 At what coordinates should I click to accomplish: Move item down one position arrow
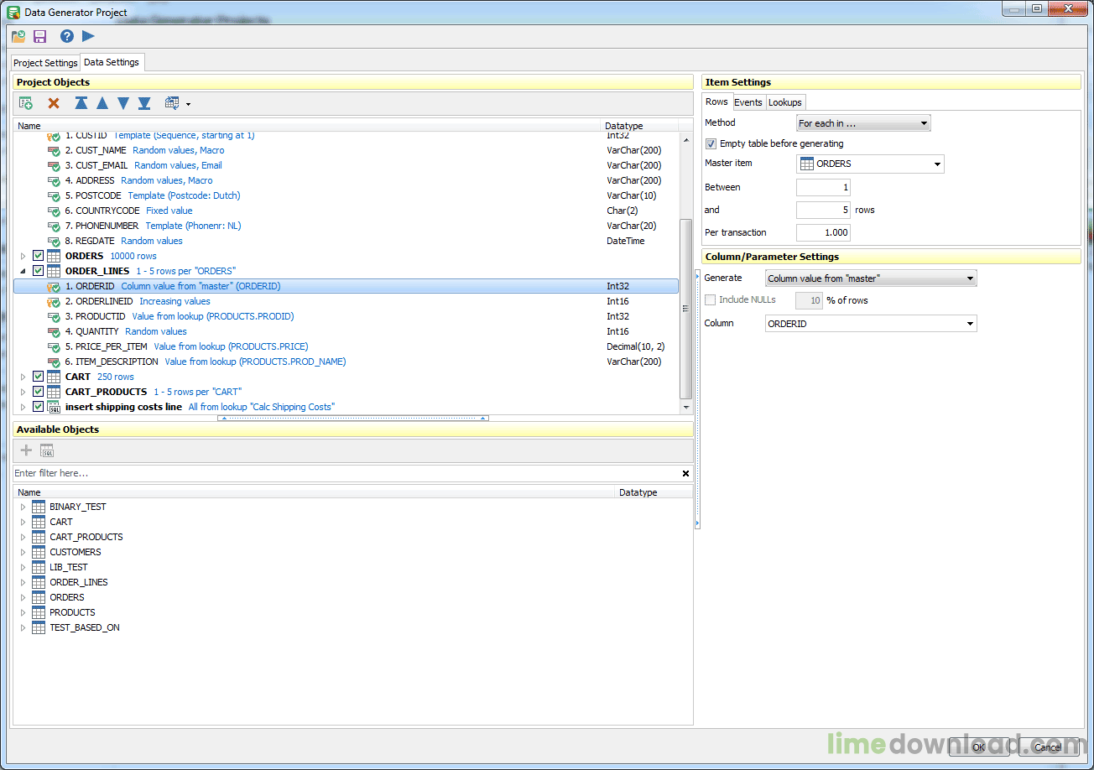pyautogui.click(x=123, y=103)
